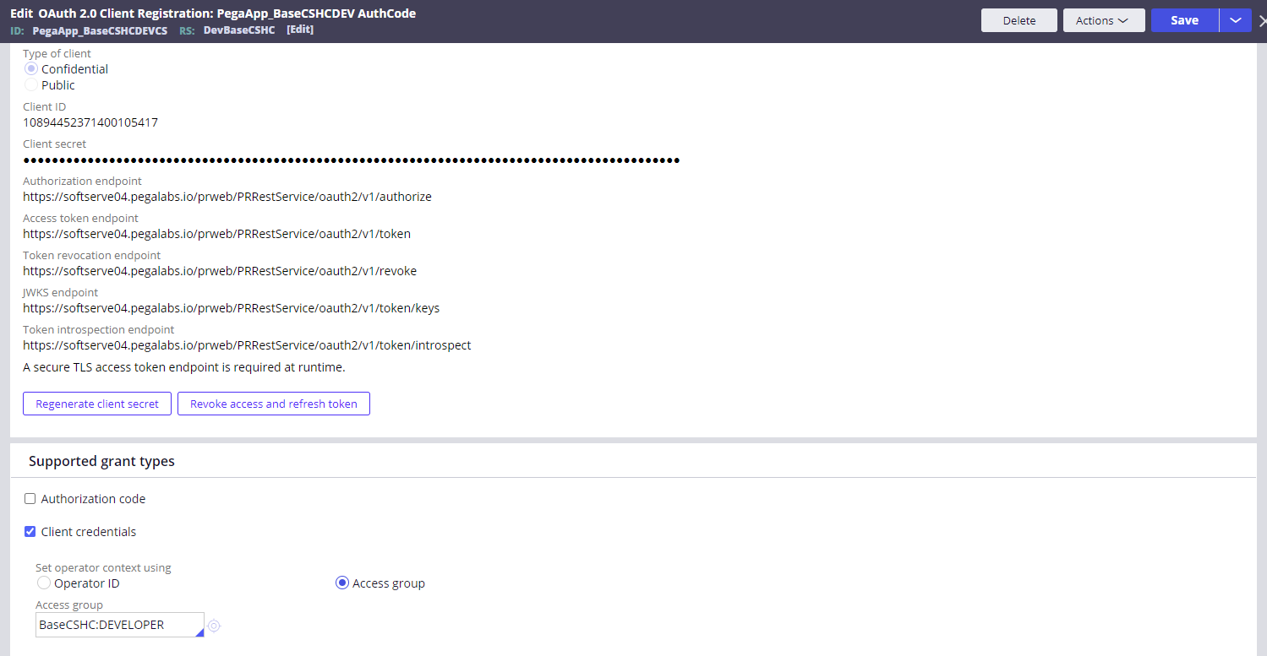Select the Confidential client type
The height and width of the screenshot is (656, 1267).
pyautogui.click(x=31, y=69)
